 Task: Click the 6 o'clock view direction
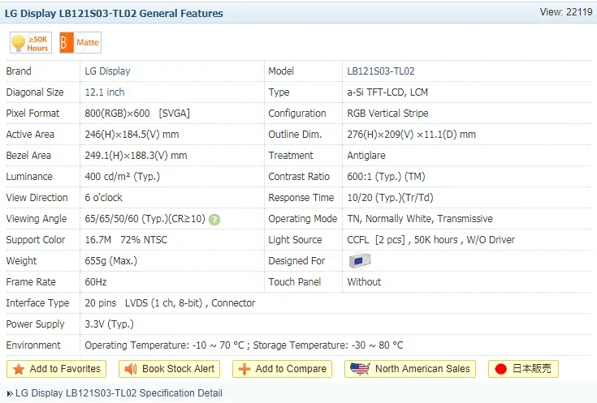104,198
